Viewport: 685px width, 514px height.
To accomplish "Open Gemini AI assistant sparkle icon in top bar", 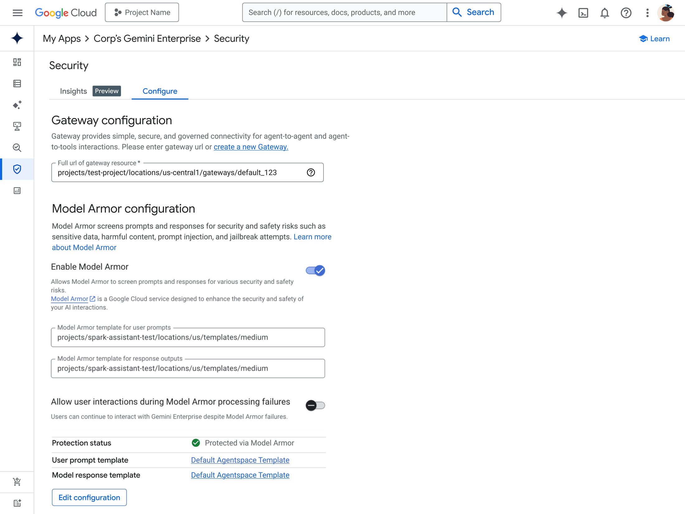I will 562,12.
